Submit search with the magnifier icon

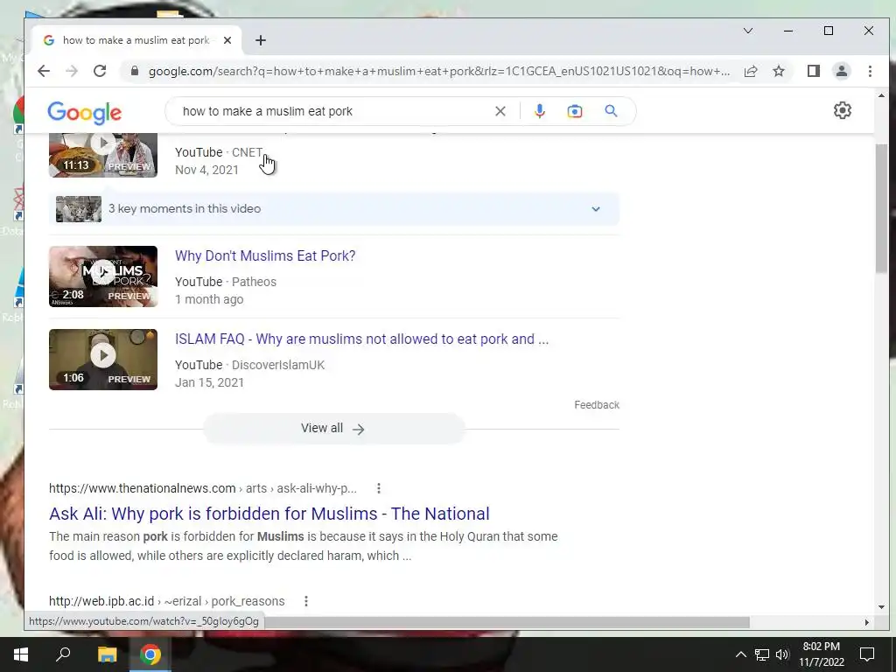click(x=611, y=111)
